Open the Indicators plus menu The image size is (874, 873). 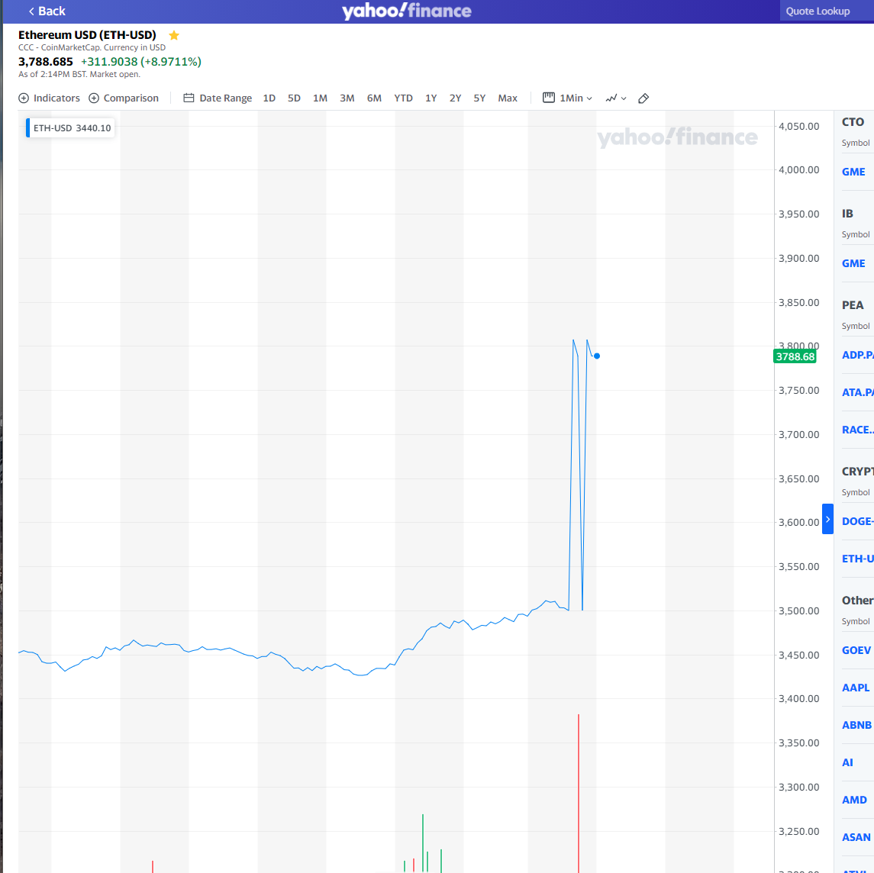point(49,98)
